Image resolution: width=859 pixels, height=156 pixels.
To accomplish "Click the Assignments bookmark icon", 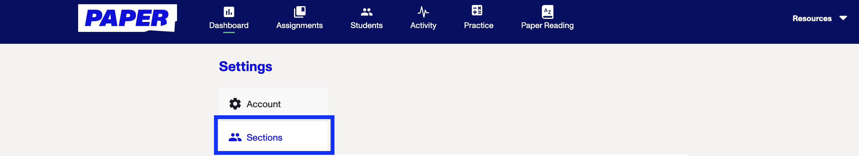I will coord(299,12).
